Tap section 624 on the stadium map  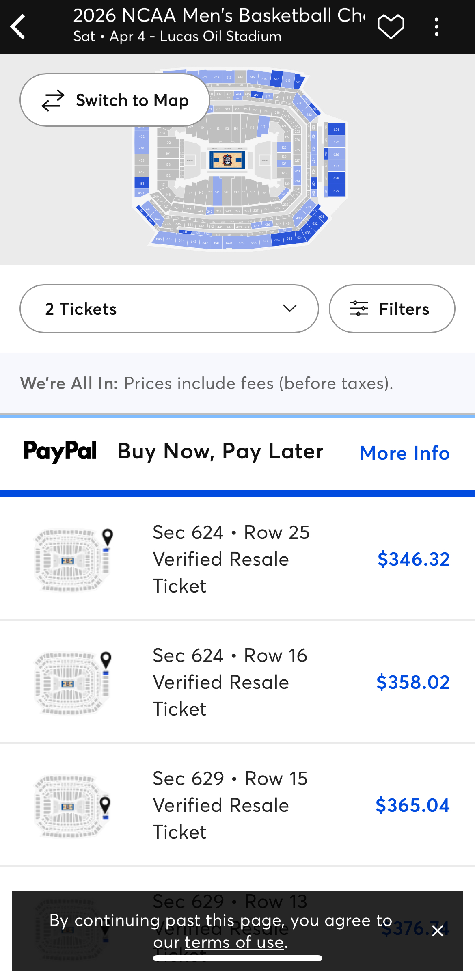(336, 130)
